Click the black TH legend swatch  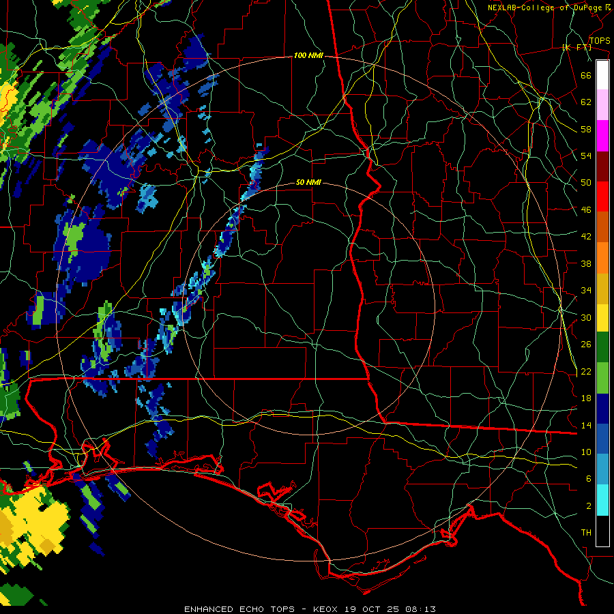[602, 531]
